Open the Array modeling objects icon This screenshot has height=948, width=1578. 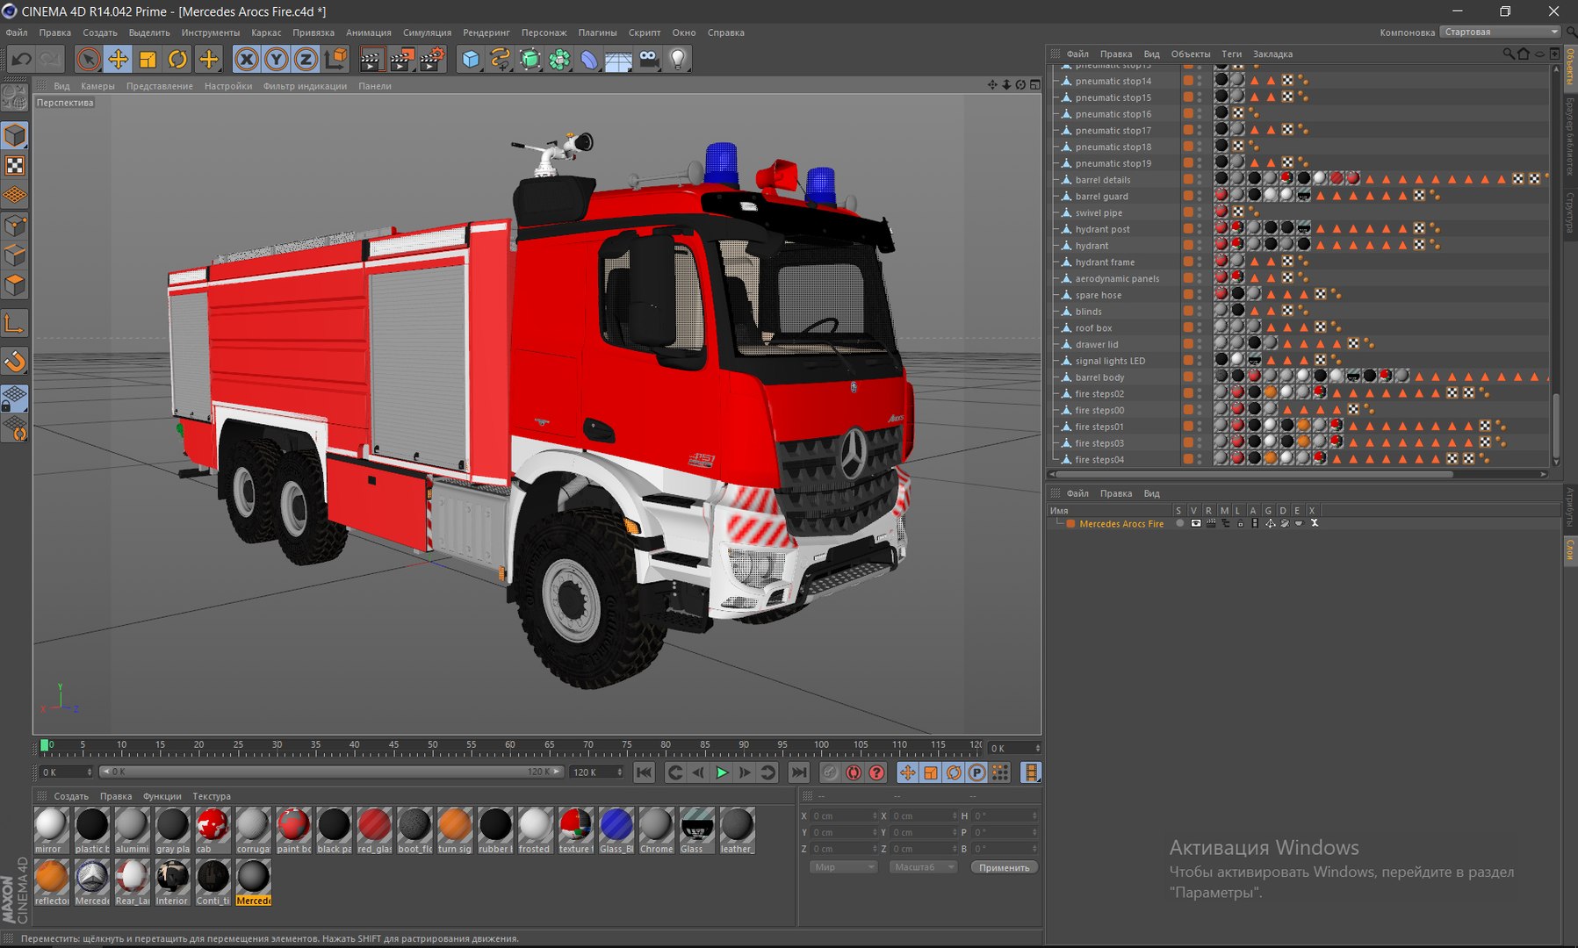559,59
